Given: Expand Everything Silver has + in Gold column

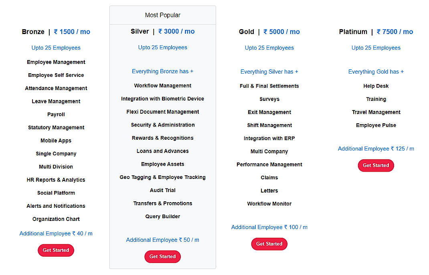Looking at the screenshot, I should point(269,72).
